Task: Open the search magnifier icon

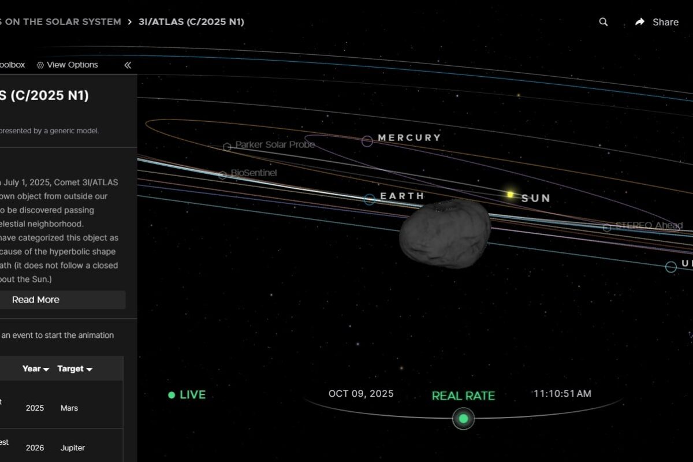Action: [x=603, y=21]
